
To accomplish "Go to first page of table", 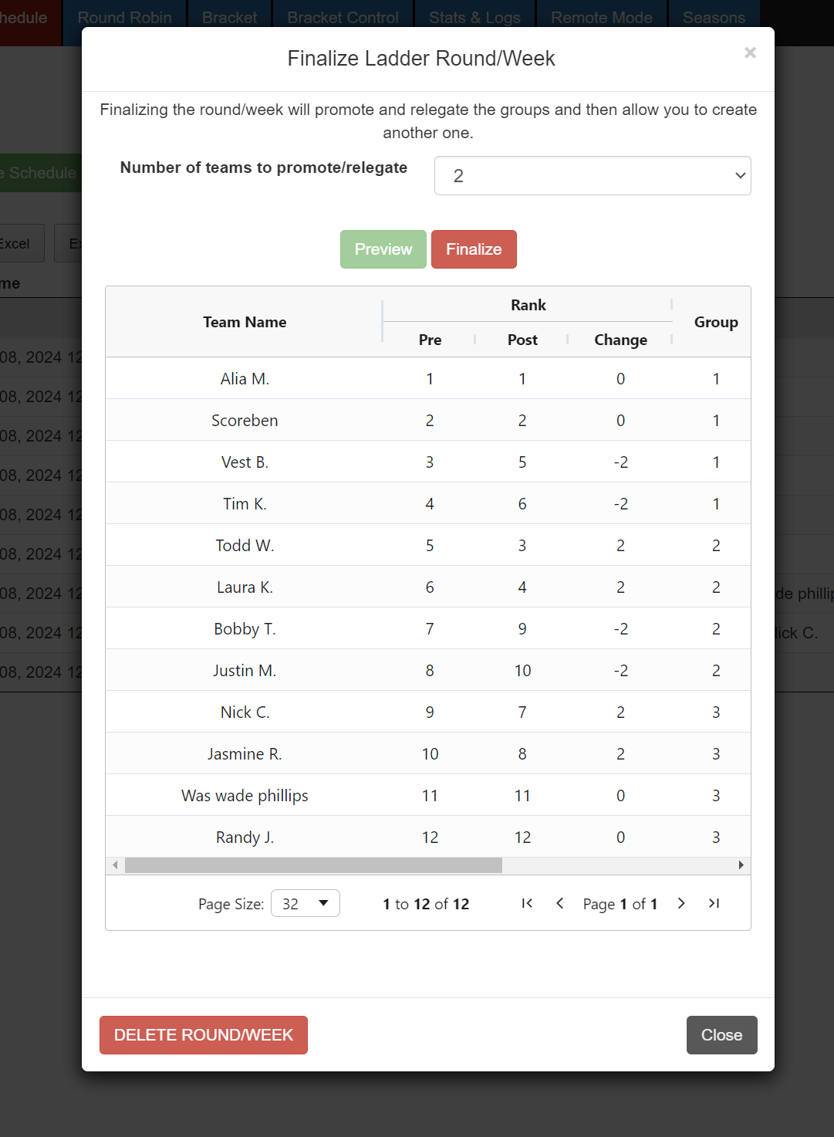I will tap(527, 903).
